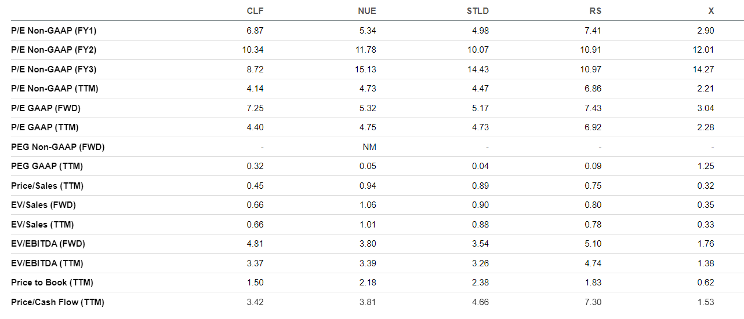Viewport: 744px width, 319px height.
Task: Click the Price to Book (TTM) label
Action: click(x=52, y=283)
